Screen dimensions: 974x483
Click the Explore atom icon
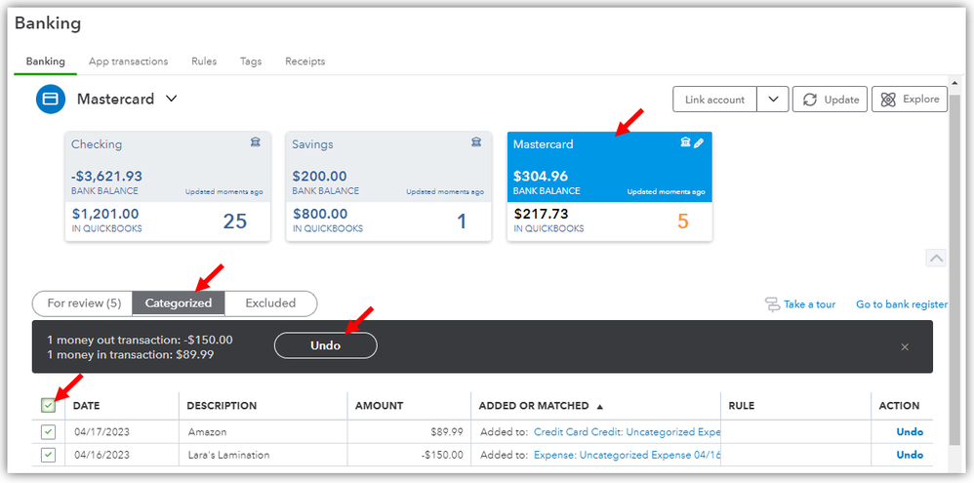(888, 100)
